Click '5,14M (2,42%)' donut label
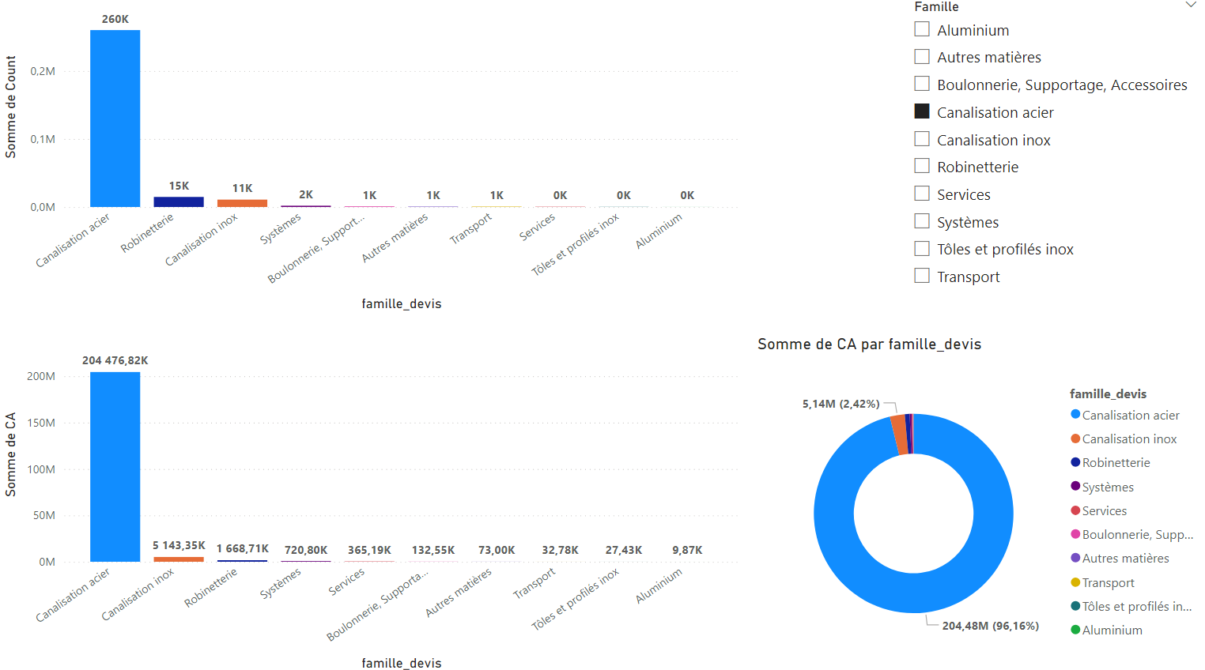Screen dimensions: 1205x670 point(840,404)
